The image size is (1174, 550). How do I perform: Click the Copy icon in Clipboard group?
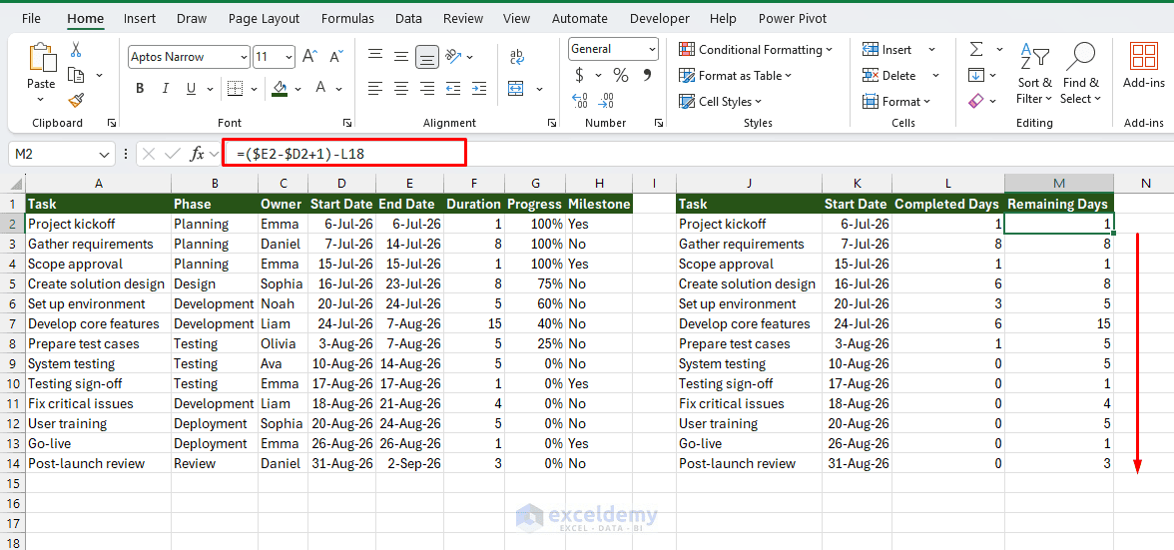[x=75, y=75]
